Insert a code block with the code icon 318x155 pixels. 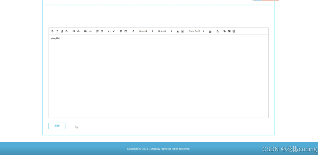pyautogui.click(x=78, y=31)
